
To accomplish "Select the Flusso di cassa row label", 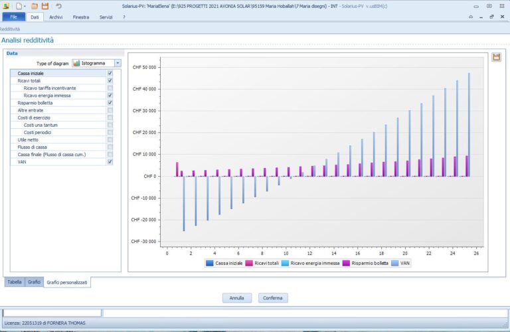I will point(32,147).
